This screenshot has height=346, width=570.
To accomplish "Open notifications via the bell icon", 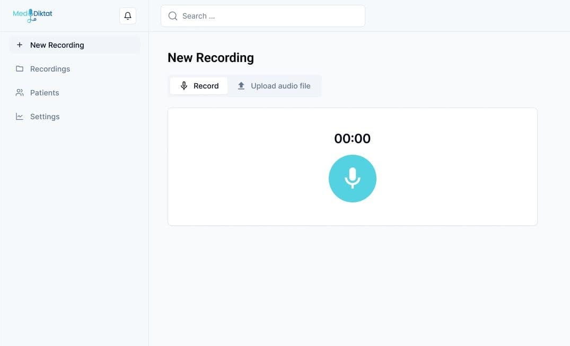I will (128, 16).
